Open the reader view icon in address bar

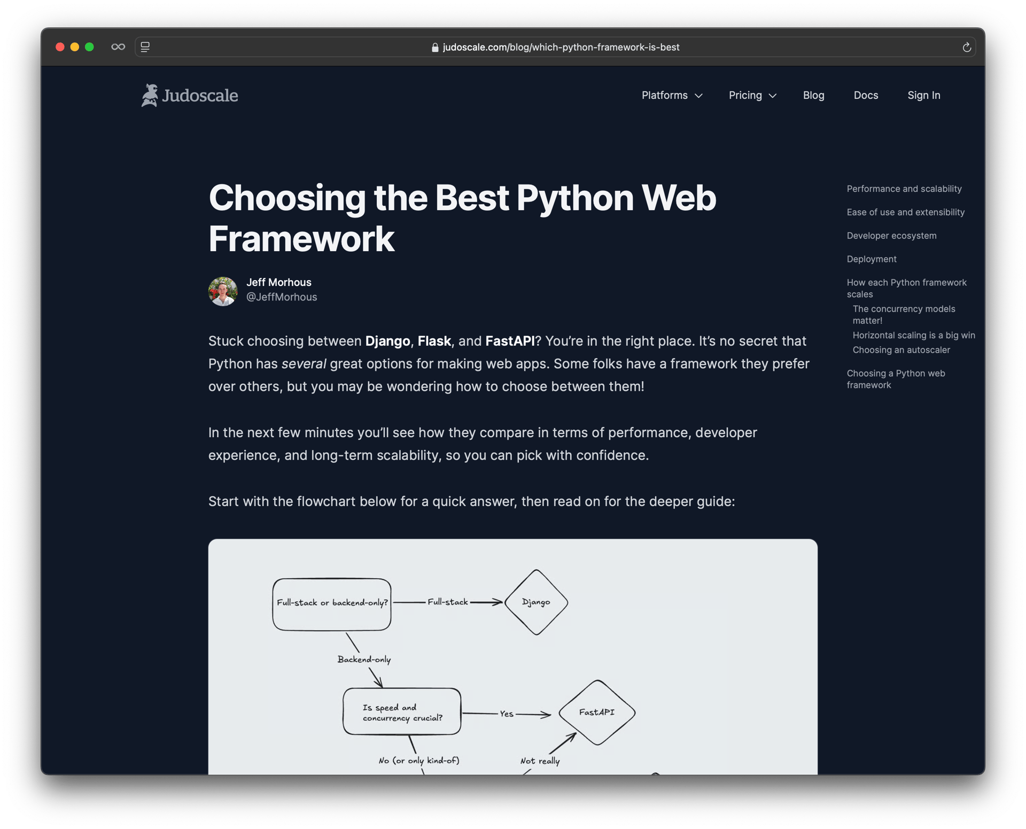click(145, 47)
